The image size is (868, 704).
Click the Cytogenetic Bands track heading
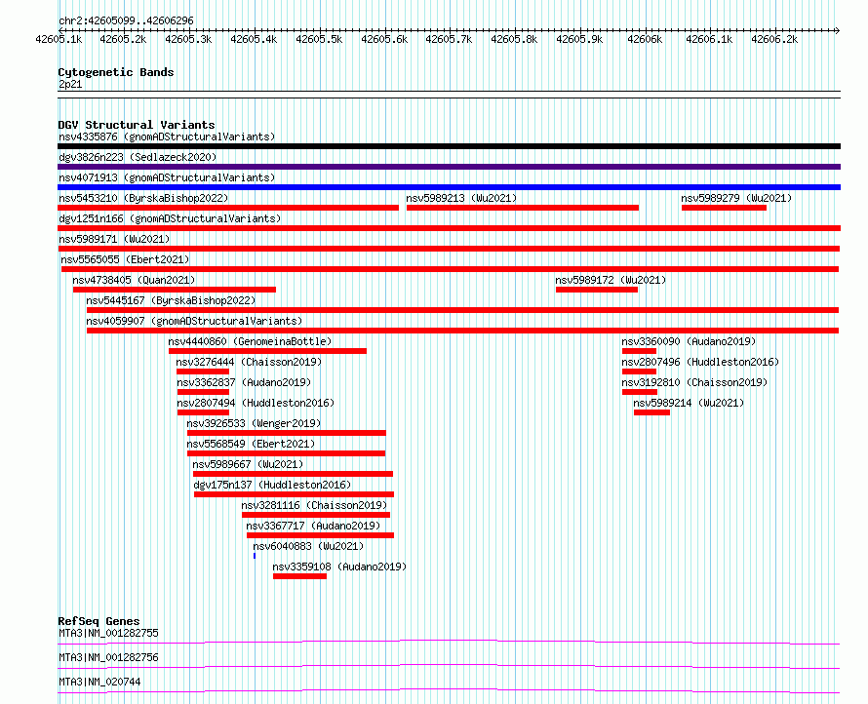click(116, 72)
